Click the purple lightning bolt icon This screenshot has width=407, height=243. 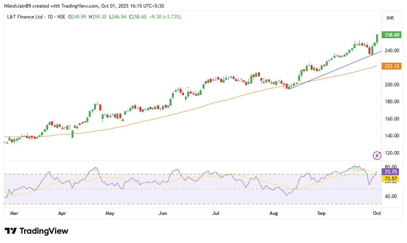[377, 155]
